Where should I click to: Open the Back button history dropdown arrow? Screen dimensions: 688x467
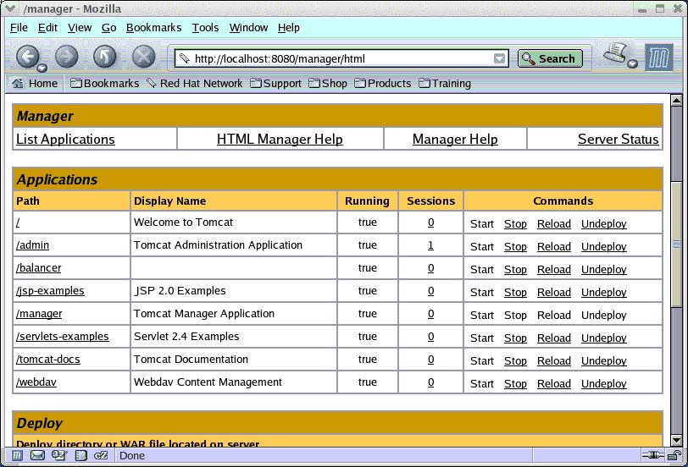coord(42,68)
